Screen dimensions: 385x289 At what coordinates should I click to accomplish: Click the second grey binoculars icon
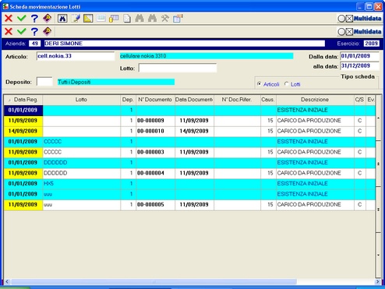click(152, 19)
